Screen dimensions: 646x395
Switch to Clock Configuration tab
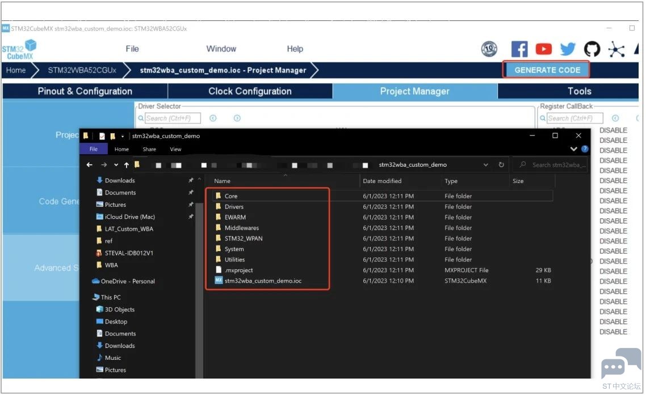pos(250,91)
